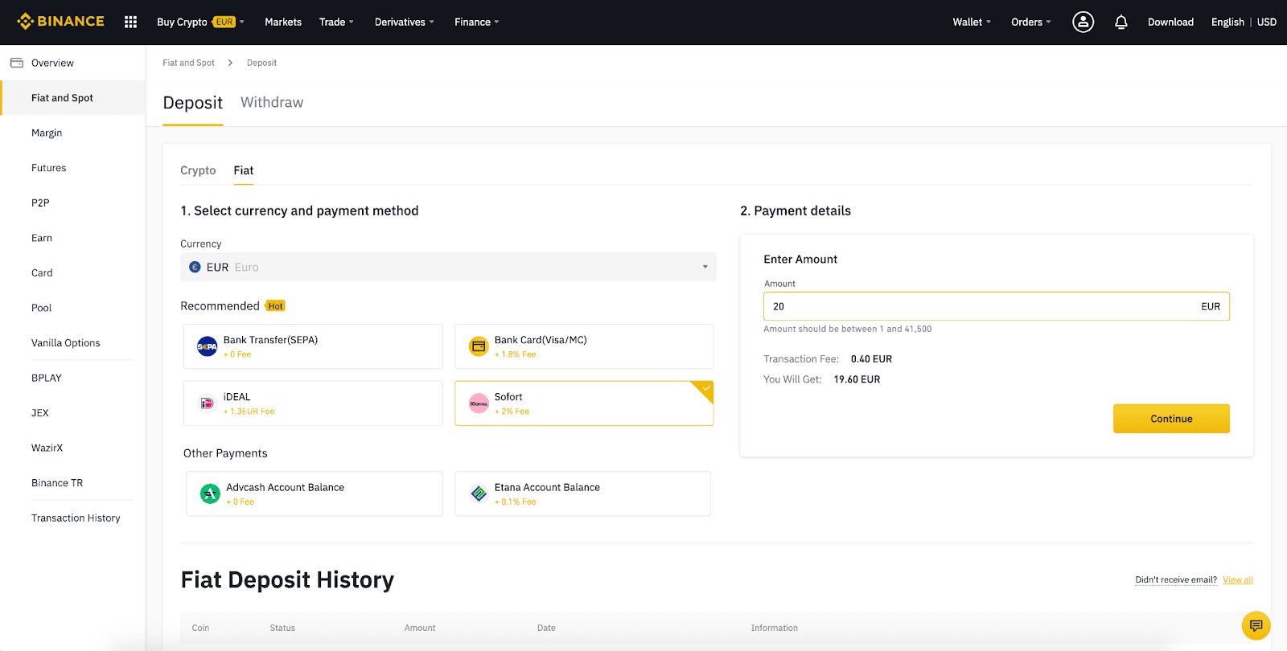Select the Deposit tab
This screenshot has width=1287, height=651.
(192, 103)
